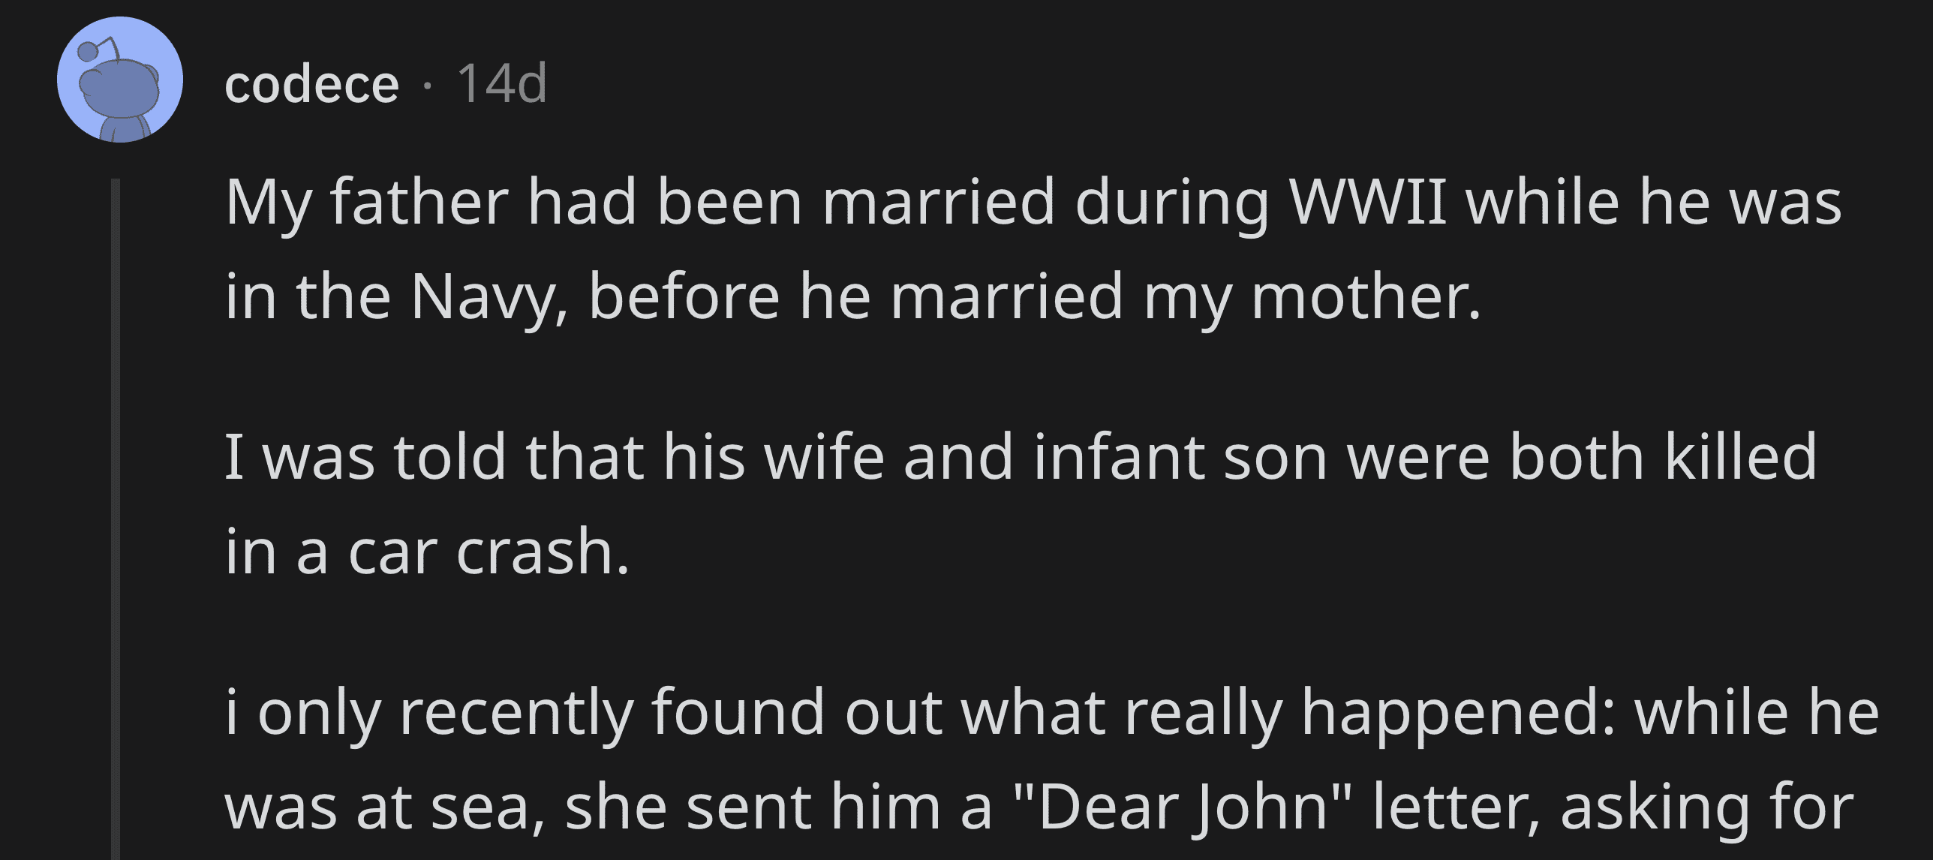Click the 14d comment timestamp
Screen dimensions: 1933x860
pyautogui.click(x=502, y=83)
